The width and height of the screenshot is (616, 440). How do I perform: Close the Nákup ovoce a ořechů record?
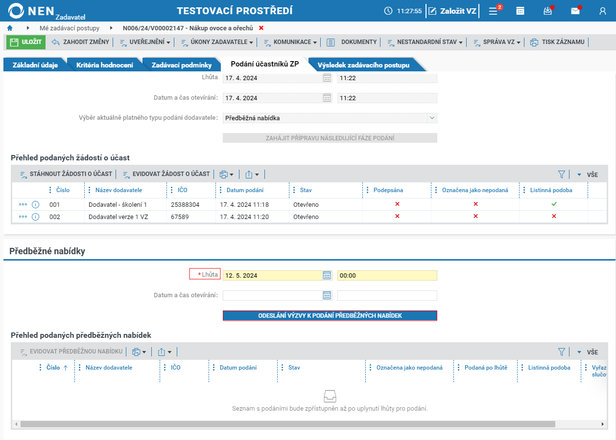click(261, 28)
